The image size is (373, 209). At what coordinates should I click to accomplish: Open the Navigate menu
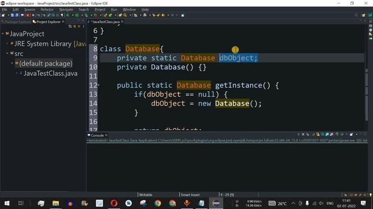[x=66, y=9]
